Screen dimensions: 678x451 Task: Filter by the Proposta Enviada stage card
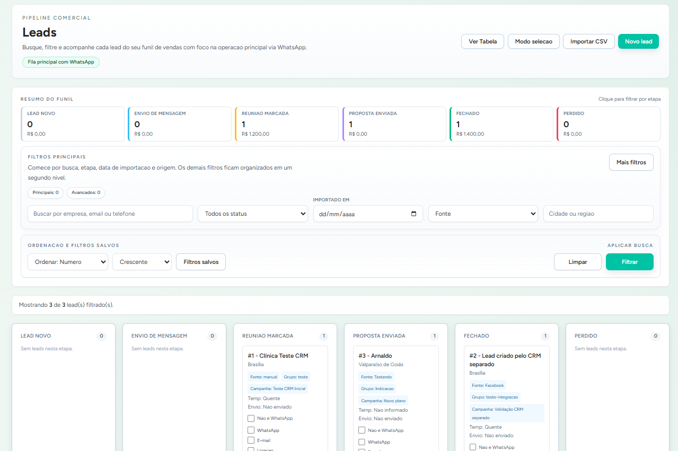point(394,124)
